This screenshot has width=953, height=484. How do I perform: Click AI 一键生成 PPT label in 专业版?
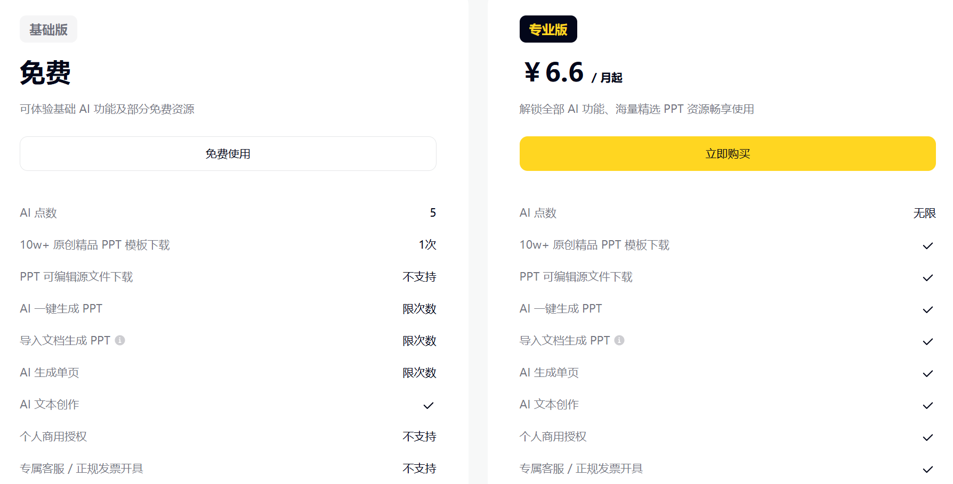coord(561,309)
